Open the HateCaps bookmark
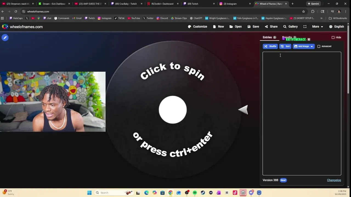This screenshot has width=351, height=197. 16,18
